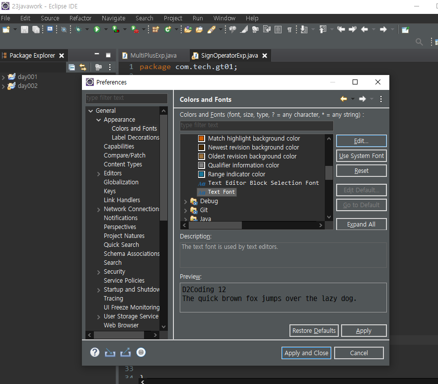Expand the Debug fonts category

tap(186, 202)
